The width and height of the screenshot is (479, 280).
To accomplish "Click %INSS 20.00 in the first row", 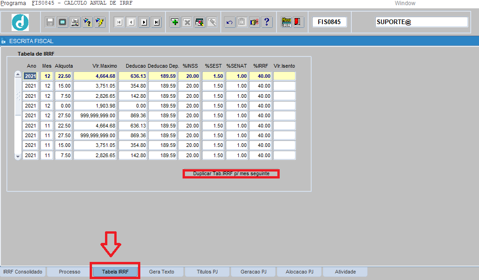I will coord(189,76).
